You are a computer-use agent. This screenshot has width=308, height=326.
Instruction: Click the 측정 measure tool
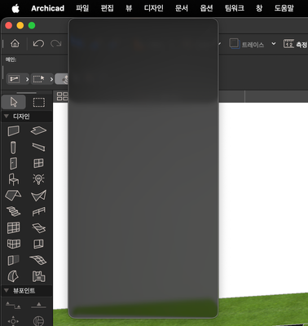(295, 44)
